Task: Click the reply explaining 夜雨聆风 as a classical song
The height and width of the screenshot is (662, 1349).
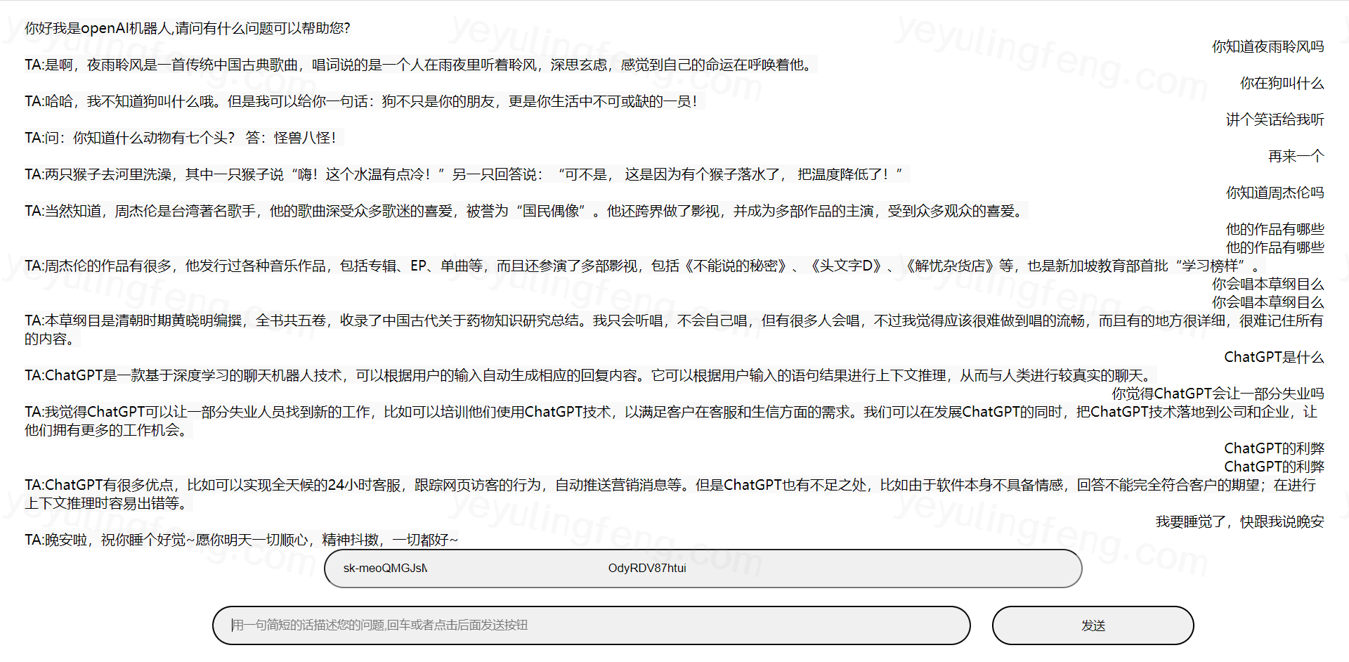Action: (421, 65)
